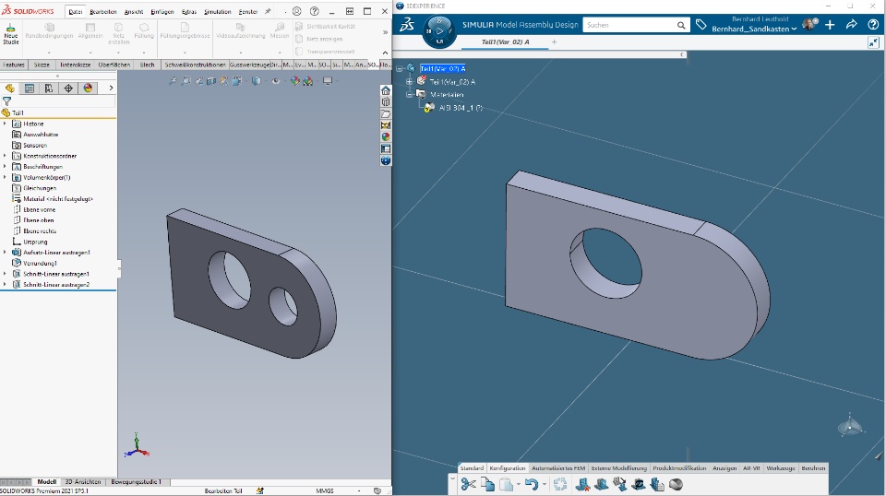Select Verrundung1 feature in SOLIDWORKS tree

[40, 263]
